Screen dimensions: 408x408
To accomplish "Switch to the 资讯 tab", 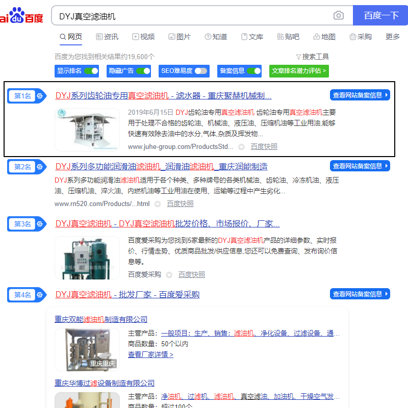I will point(107,37).
